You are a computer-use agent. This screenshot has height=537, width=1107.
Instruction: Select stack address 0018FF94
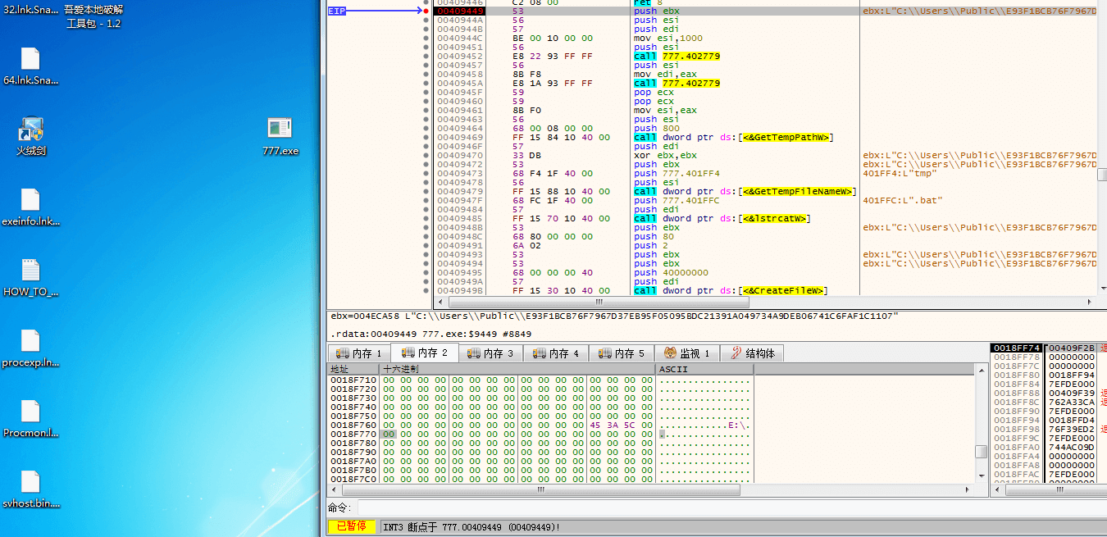point(1016,421)
